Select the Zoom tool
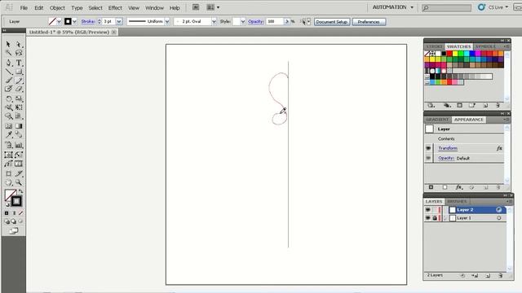The image size is (522, 293). (x=19, y=182)
